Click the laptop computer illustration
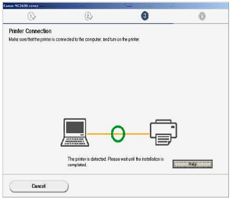Viewport: 232px width, 200px height. click(x=75, y=132)
